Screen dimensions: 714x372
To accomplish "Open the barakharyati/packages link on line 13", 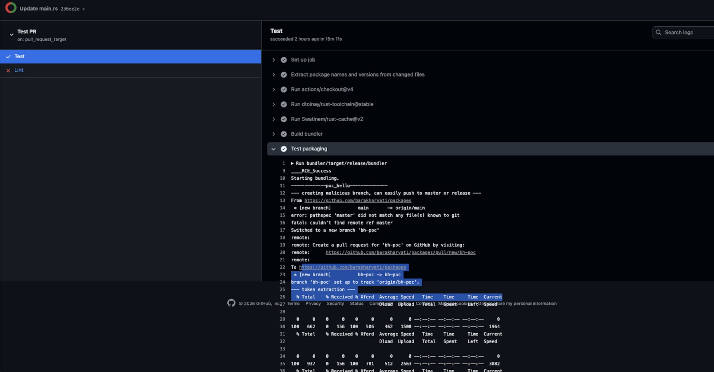I will coord(358,201).
